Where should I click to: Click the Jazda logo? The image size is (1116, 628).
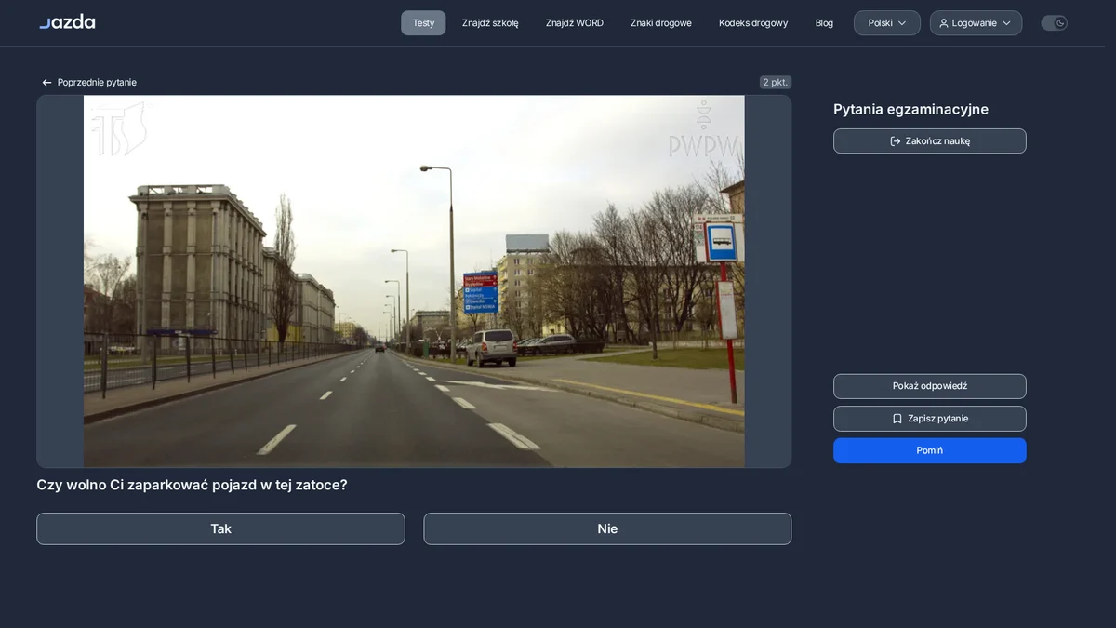(67, 22)
